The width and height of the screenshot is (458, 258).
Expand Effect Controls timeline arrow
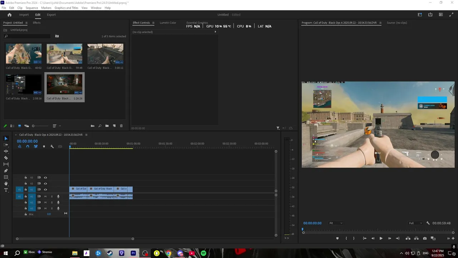pyautogui.click(x=215, y=32)
